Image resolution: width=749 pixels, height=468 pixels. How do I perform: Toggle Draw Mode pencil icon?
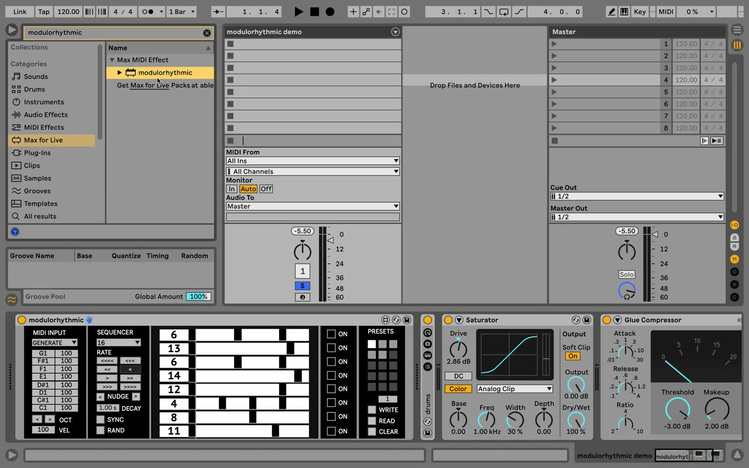(x=611, y=12)
